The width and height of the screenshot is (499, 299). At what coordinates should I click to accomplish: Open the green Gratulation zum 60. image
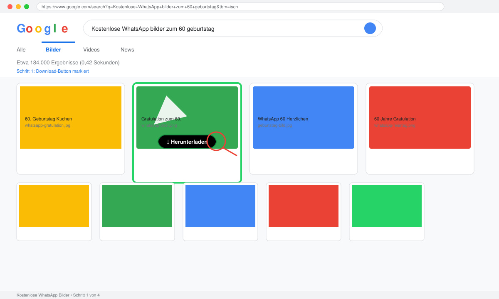(x=187, y=118)
